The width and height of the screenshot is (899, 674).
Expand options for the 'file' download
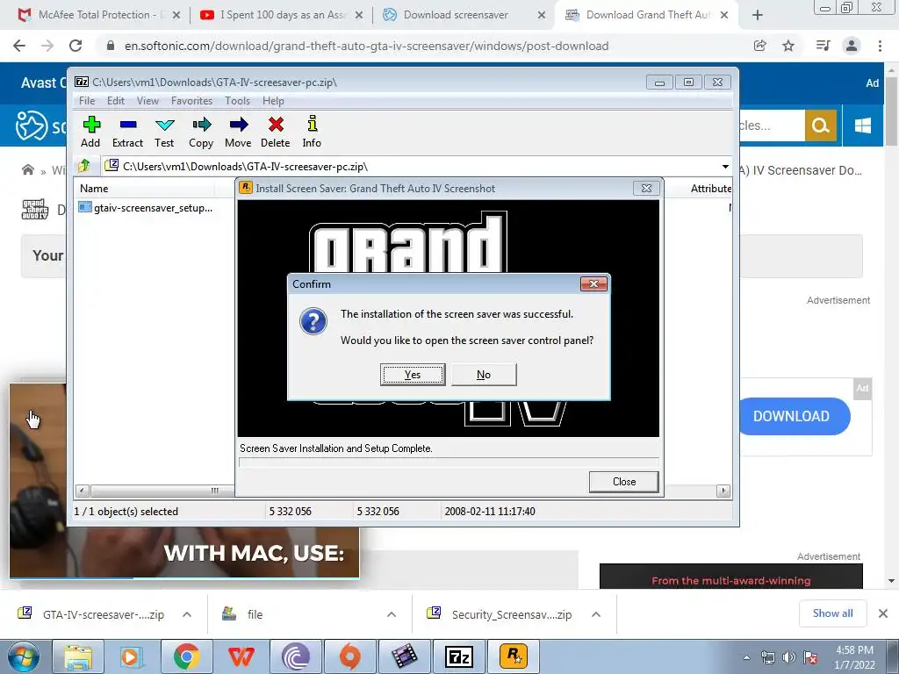click(x=392, y=614)
